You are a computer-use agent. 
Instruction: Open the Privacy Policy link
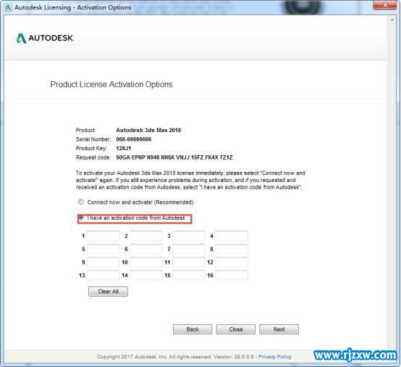275,357
